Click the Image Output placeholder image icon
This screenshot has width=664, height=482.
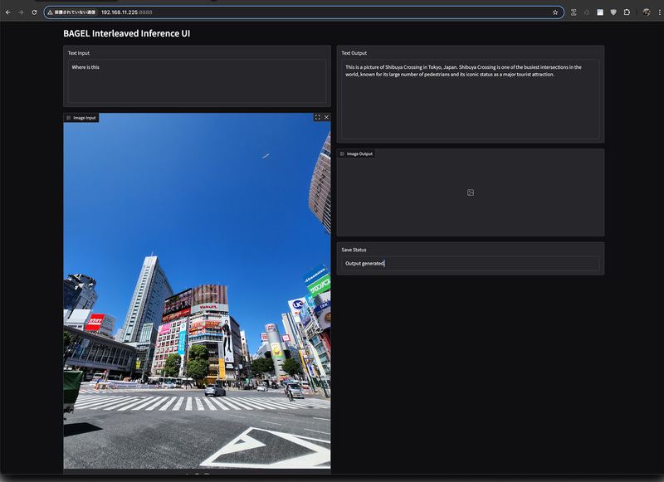pos(471,192)
